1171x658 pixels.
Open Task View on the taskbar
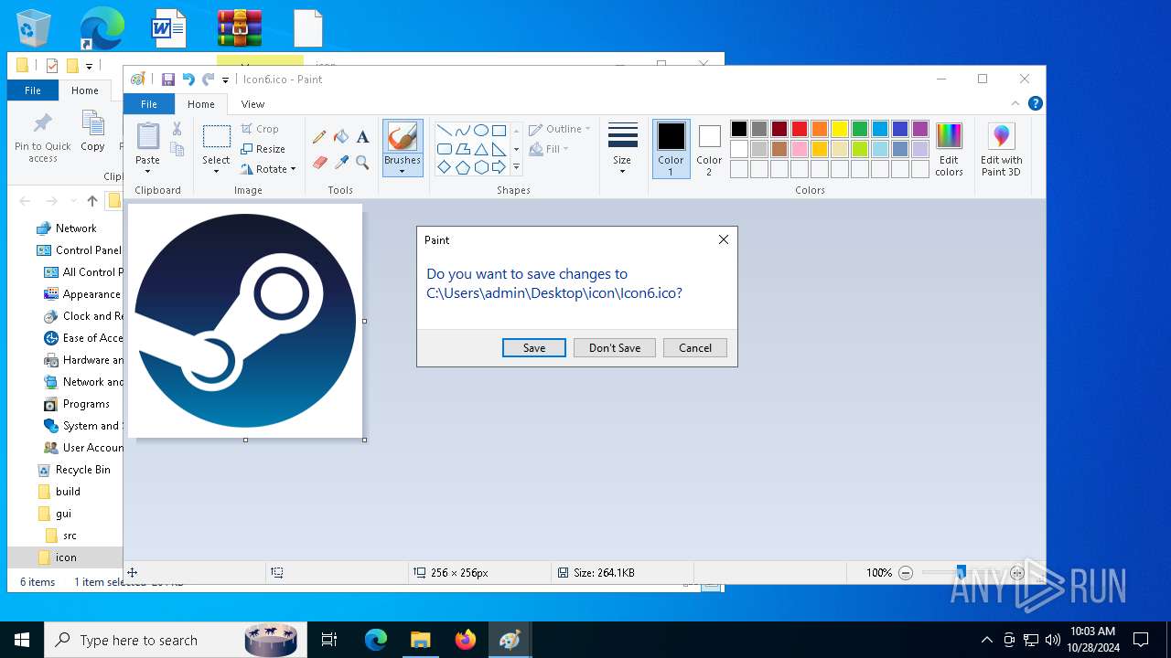[x=329, y=640]
